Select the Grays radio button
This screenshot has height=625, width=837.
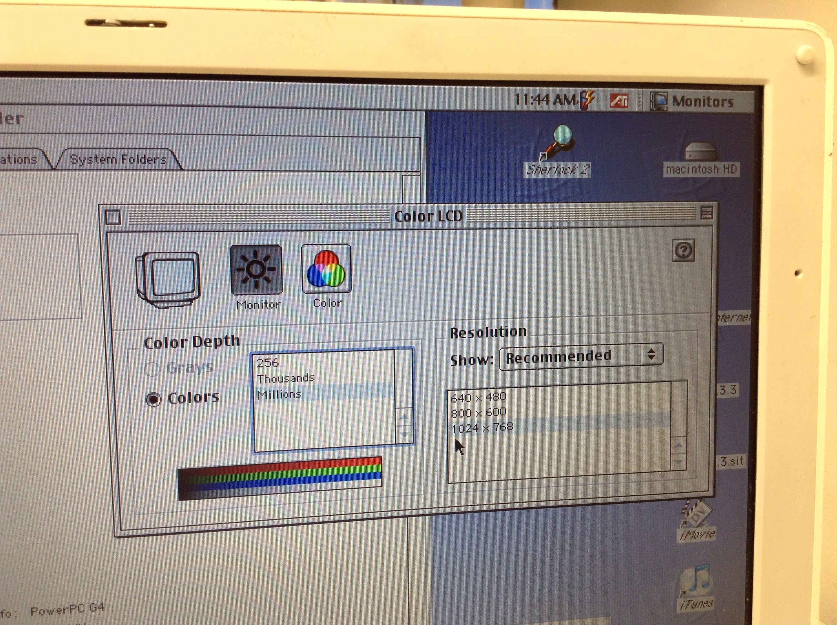point(152,368)
